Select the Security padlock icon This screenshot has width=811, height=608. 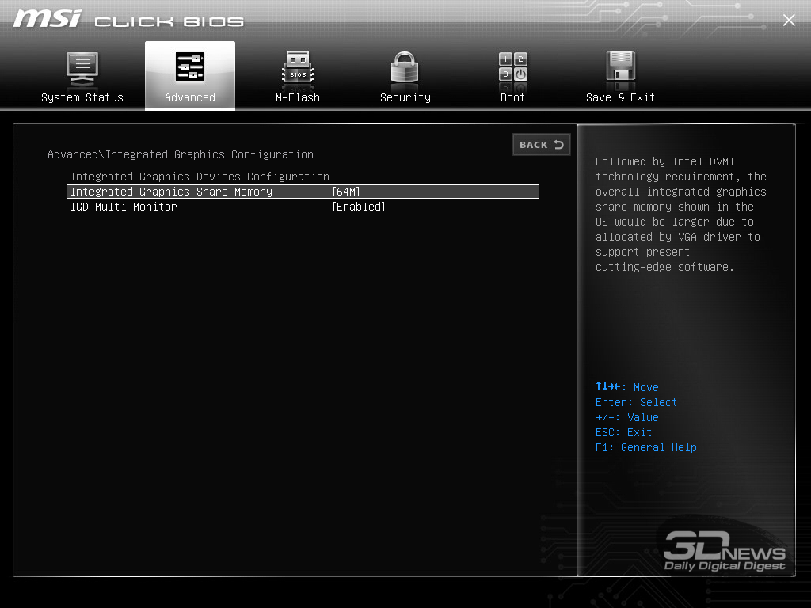[x=405, y=68]
